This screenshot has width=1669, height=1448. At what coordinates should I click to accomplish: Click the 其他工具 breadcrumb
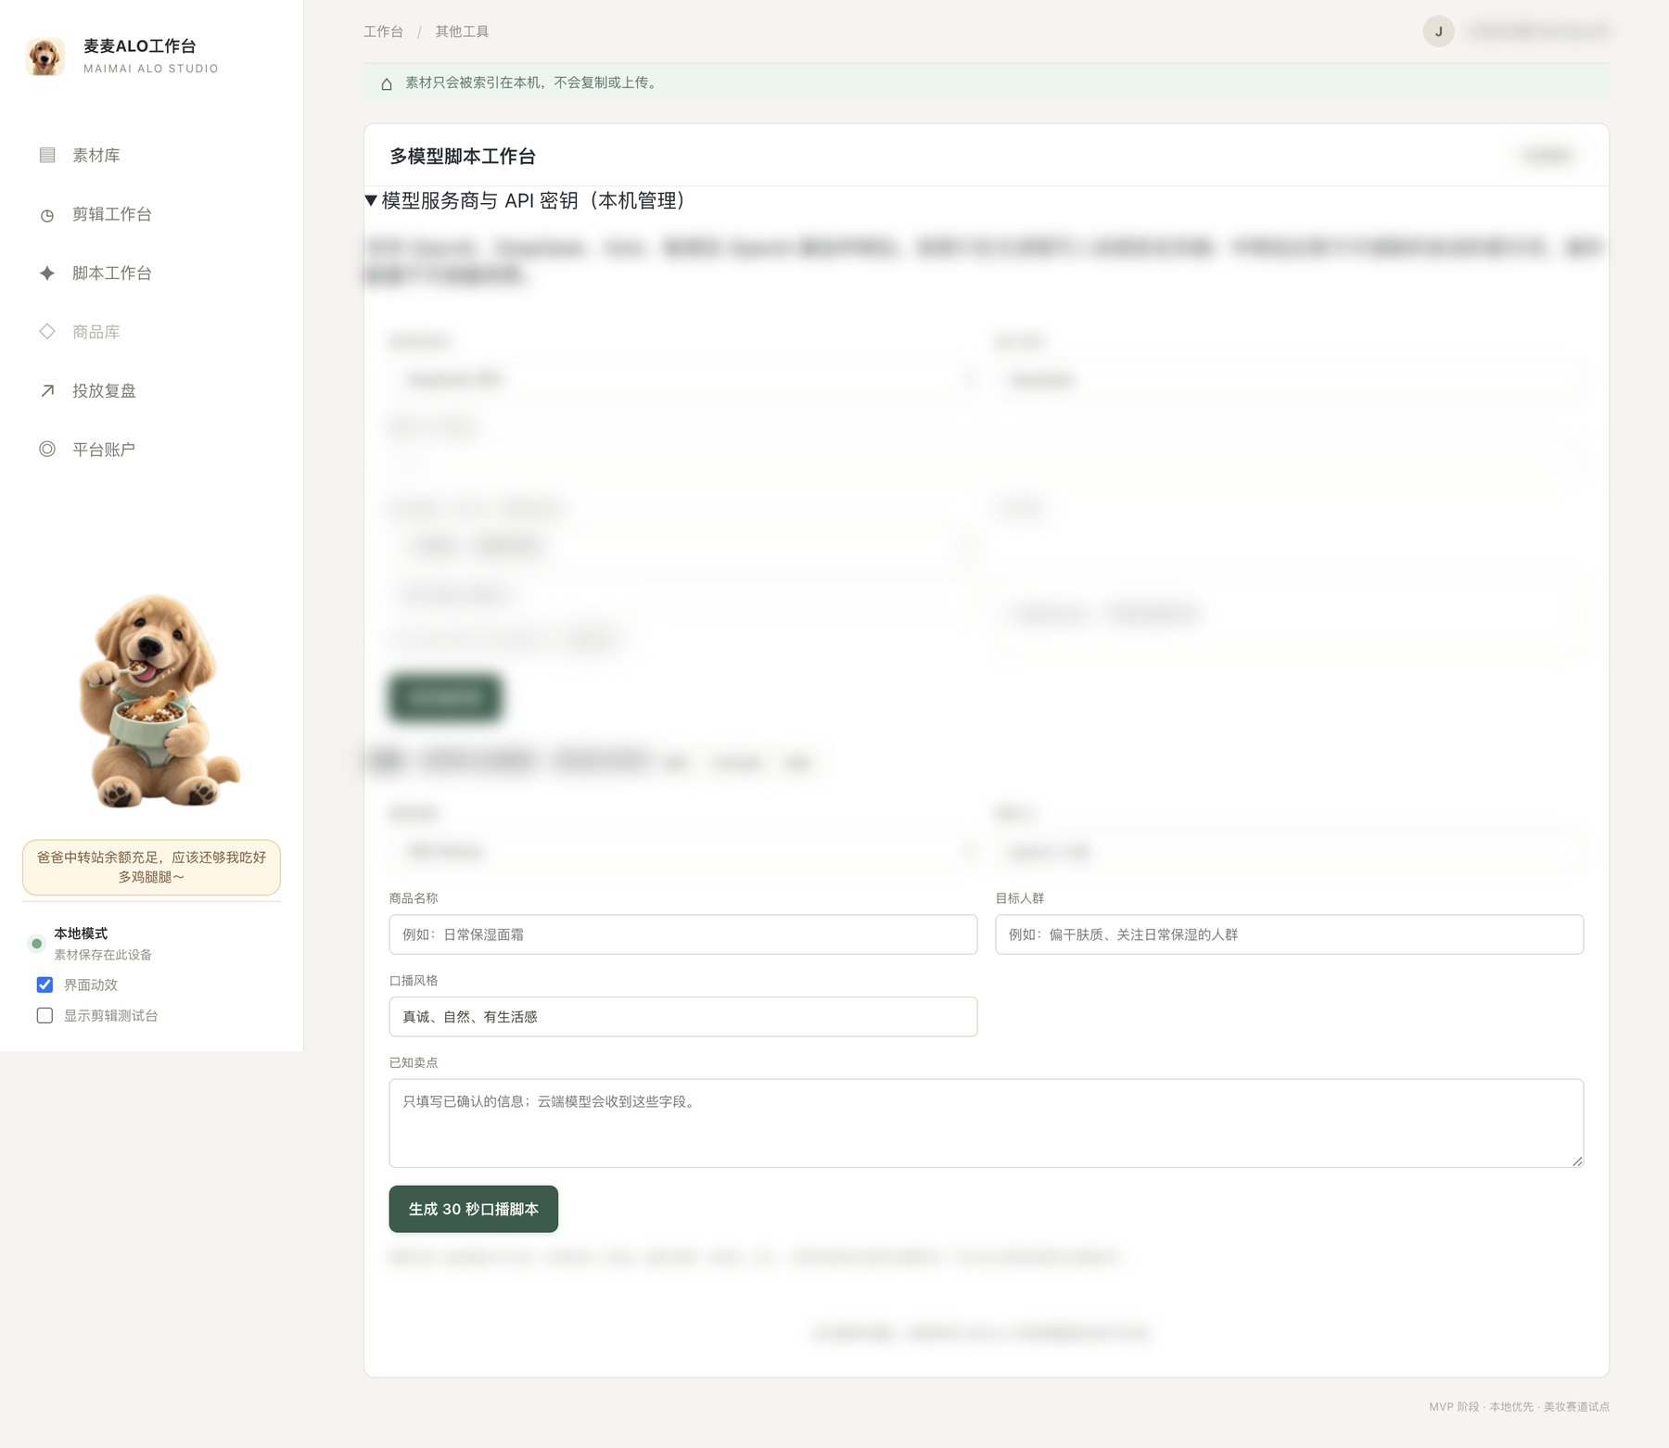point(462,32)
